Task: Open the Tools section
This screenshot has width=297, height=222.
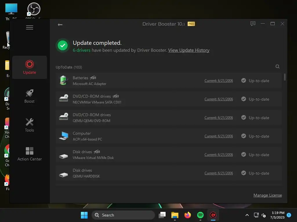Action: point(30,125)
